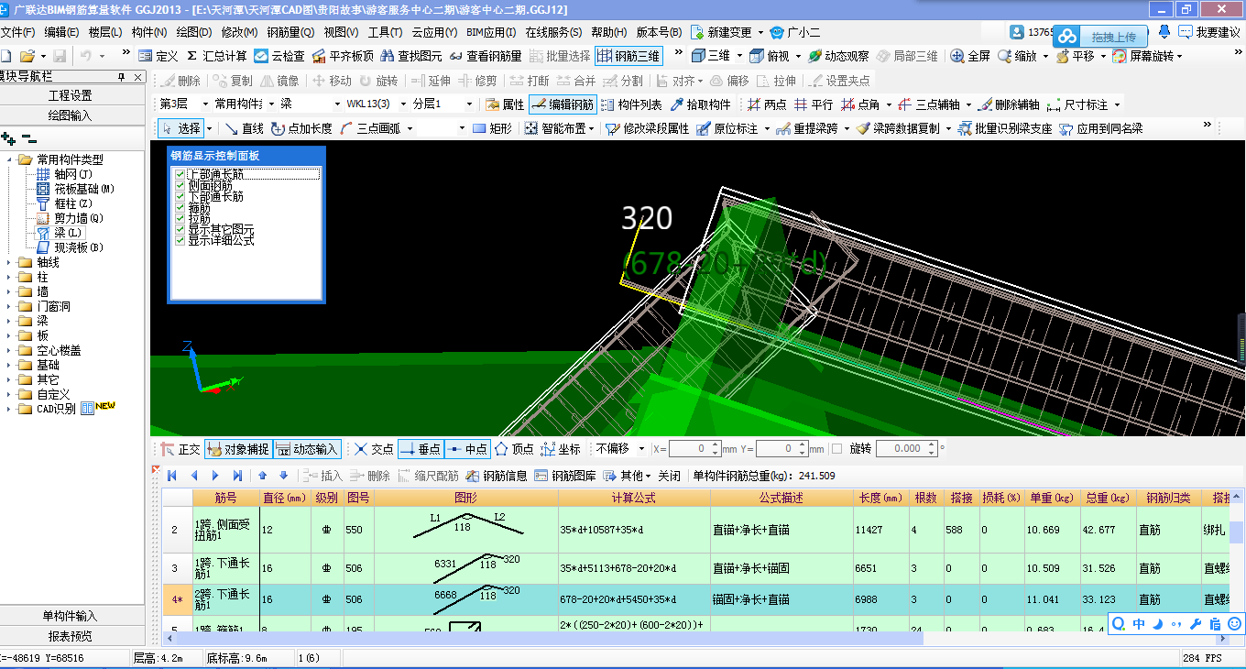This screenshot has width=1246, height=669.
Task: Click 修改梁段属性 modify beam segment
Action: coord(647,128)
